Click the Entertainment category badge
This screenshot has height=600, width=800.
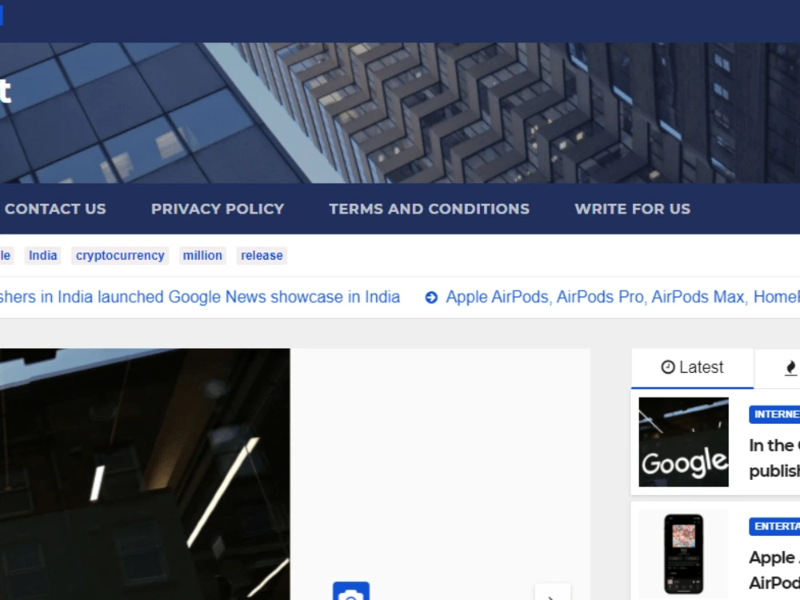(x=774, y=526)
